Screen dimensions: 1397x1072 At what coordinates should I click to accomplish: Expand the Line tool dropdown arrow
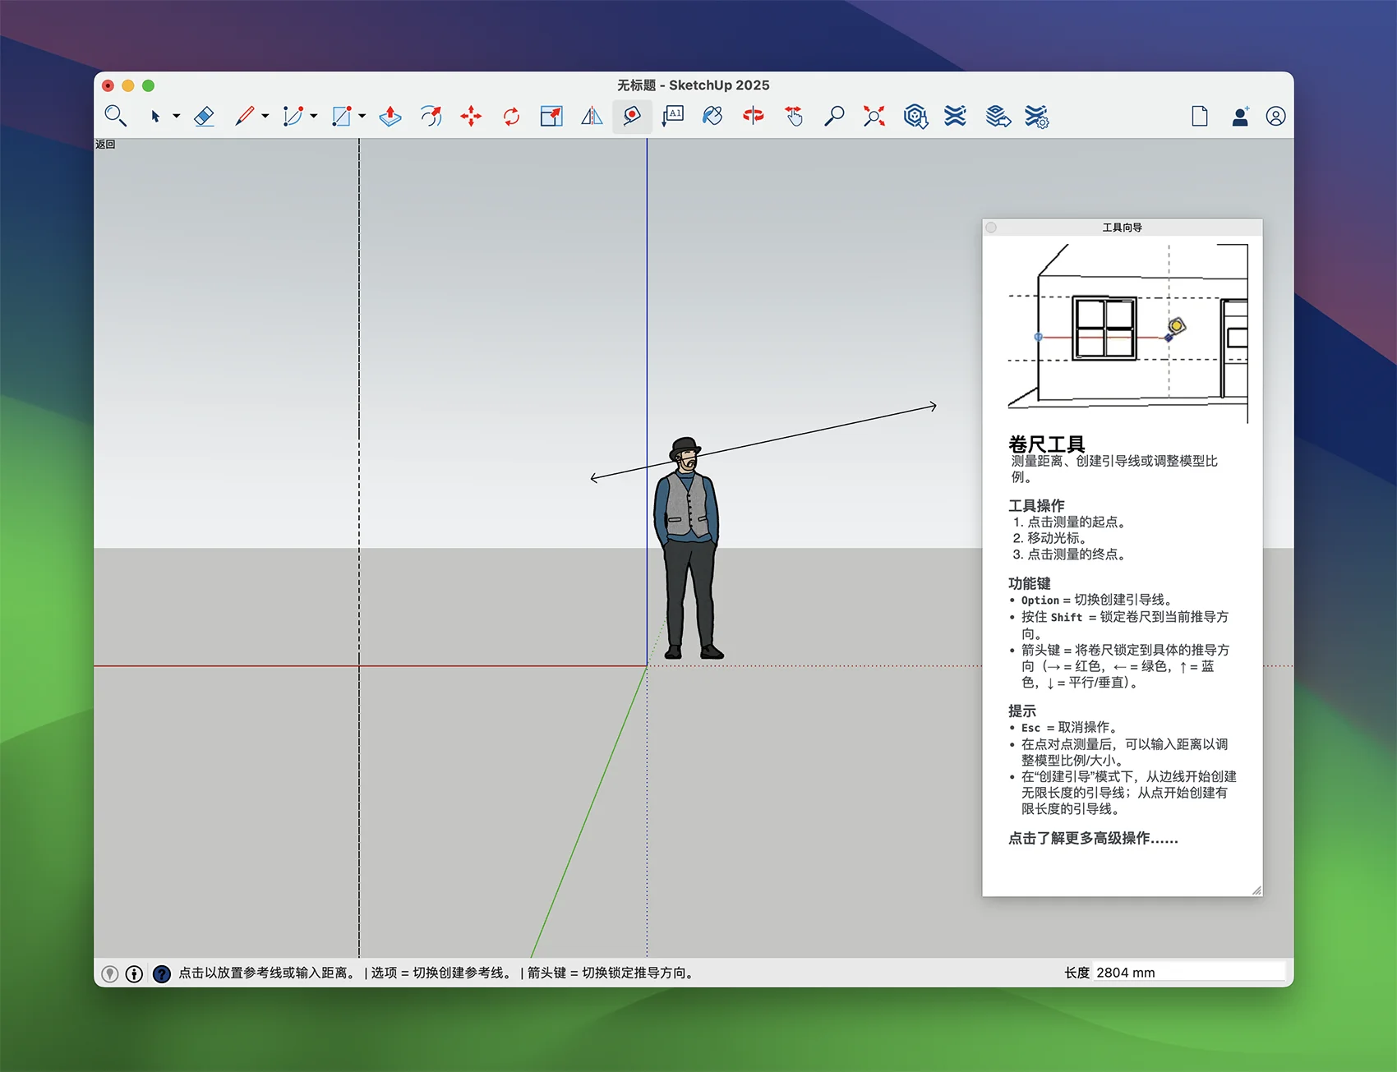(x=265, y=116)
